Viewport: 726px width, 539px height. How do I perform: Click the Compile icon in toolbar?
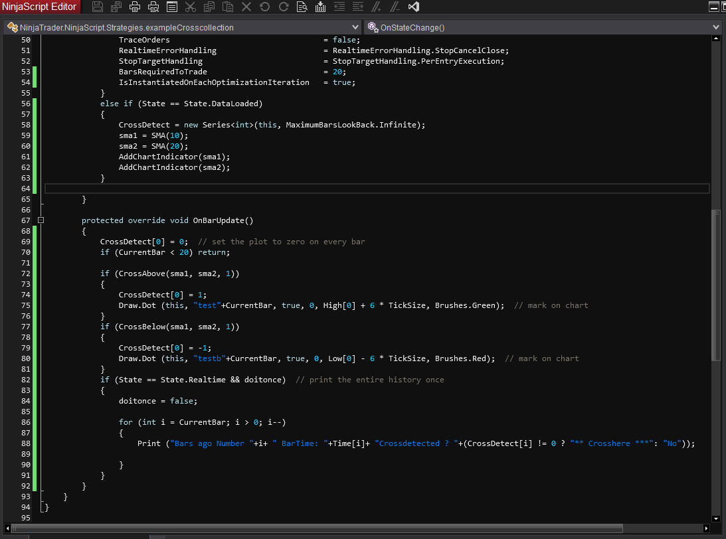321,7
